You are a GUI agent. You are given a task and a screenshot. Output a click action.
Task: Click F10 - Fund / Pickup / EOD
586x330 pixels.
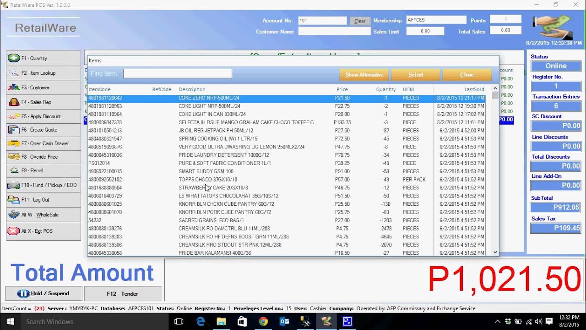click(x=43, y=185)
